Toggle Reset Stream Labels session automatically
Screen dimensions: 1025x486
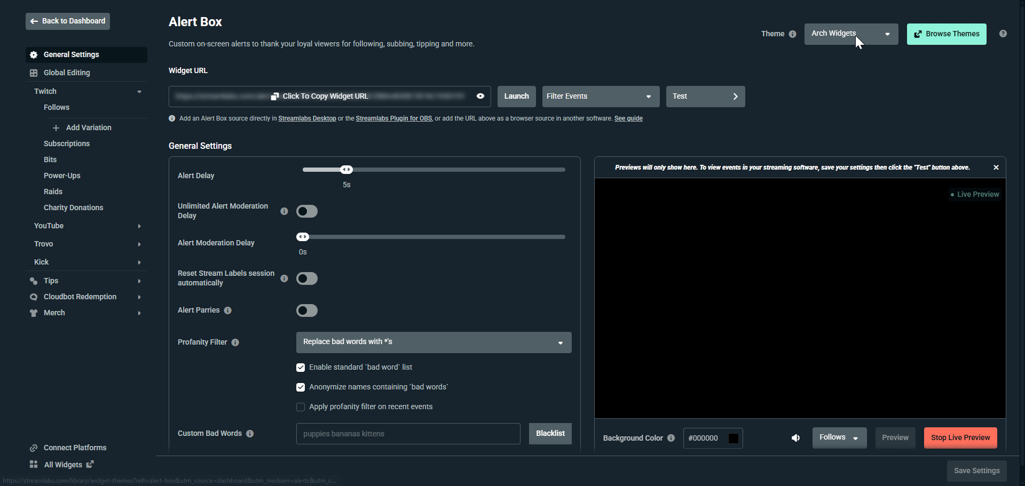tap(307, 278)
